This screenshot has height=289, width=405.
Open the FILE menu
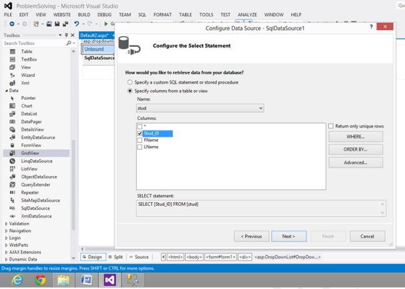tap(8, 15)
